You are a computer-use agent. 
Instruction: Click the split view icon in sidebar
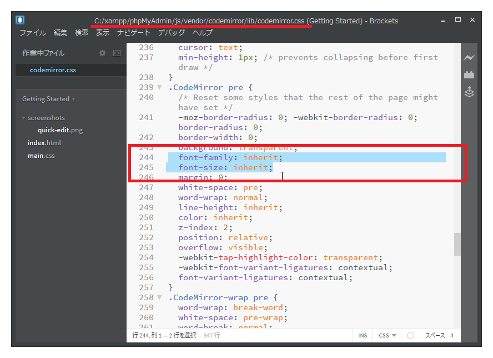(117, 53)
